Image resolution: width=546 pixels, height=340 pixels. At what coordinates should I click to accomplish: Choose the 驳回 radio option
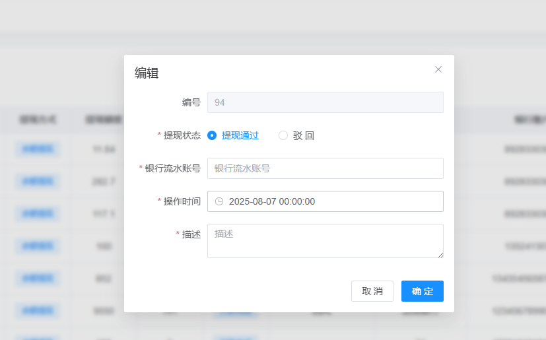click(283, 135)
